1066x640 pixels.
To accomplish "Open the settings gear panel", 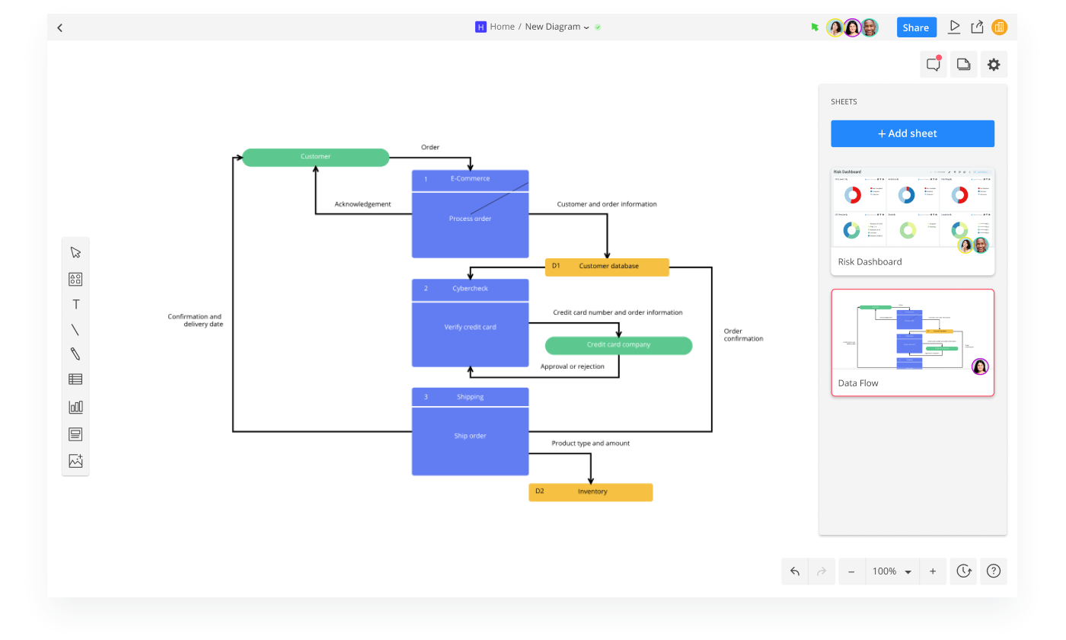I will (994, 64).
